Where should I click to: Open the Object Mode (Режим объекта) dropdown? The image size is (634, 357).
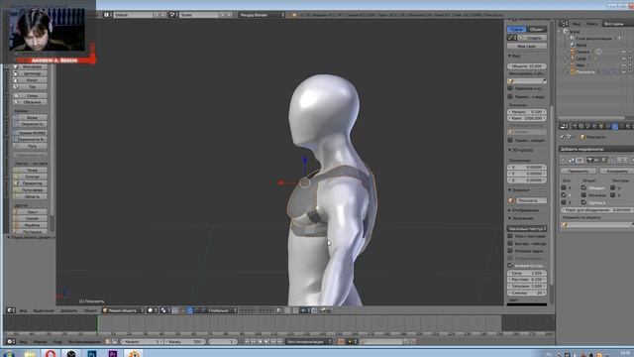click(123, 310)
